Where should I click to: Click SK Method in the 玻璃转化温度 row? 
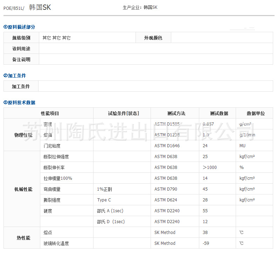(165, 243)
